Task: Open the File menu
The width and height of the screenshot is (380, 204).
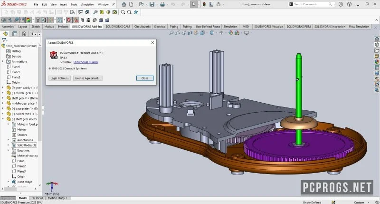Action: (36, 4)
